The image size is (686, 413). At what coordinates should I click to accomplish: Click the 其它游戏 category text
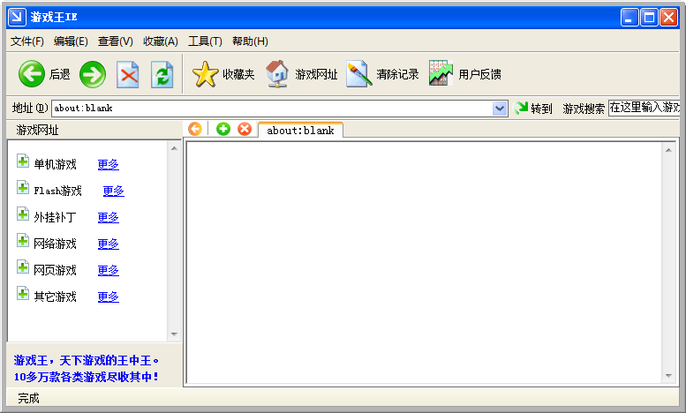click(x=55, y=297)
